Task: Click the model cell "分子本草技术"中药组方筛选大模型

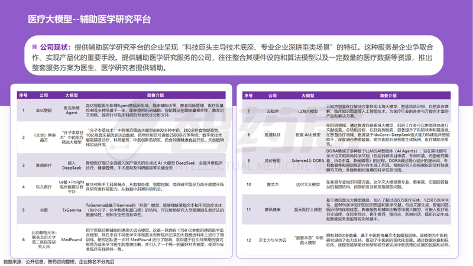Action: coord(72,138)
